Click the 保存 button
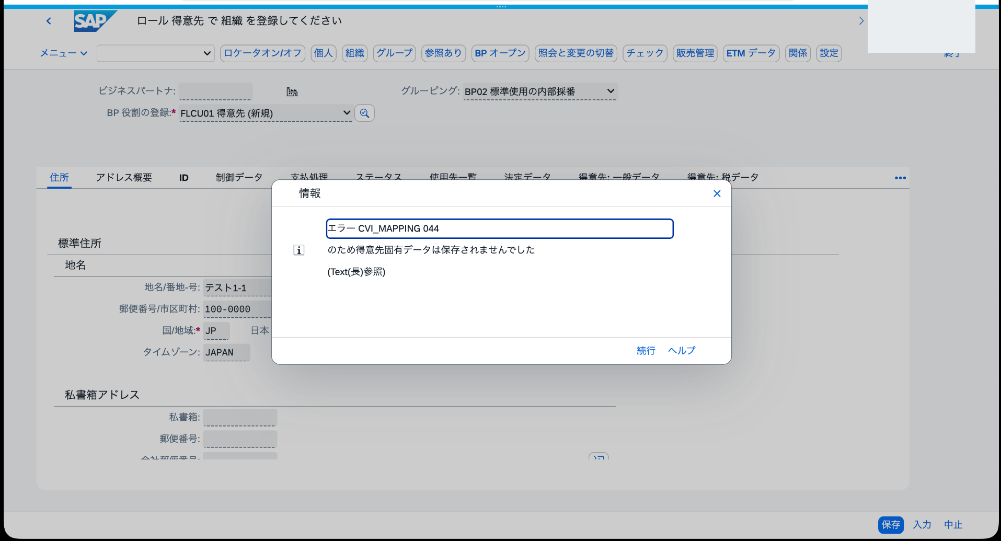The width and height of the screenshot is (1001, 541). point(891,525)
